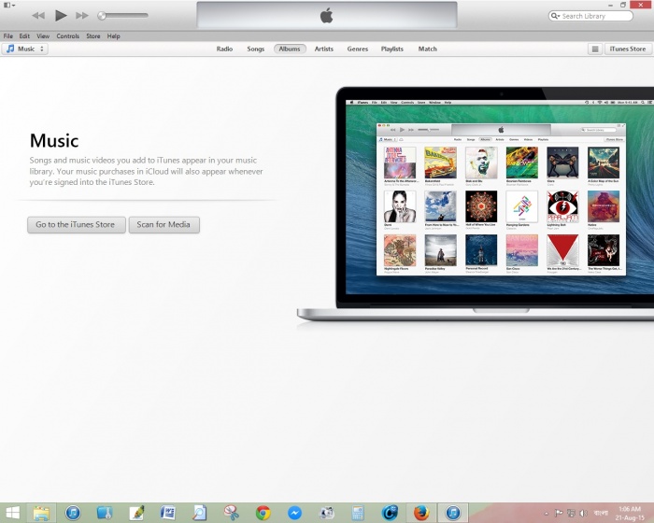This screenshot has height=523, width=654.
Task: Click the Music heading text
Action: point(54,140)
